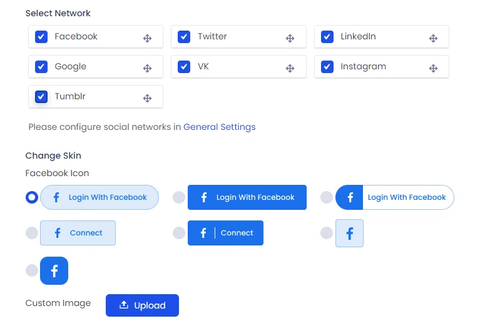
Task: Click the drag handle next to Google
Action: click(x=148, y=68)
